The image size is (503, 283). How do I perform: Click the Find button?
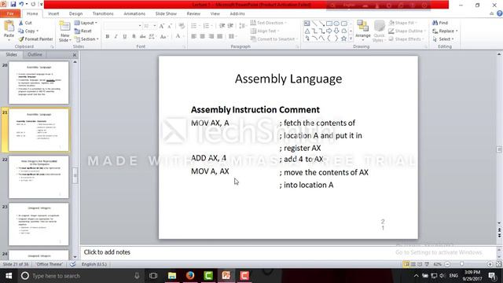point(440,23)
